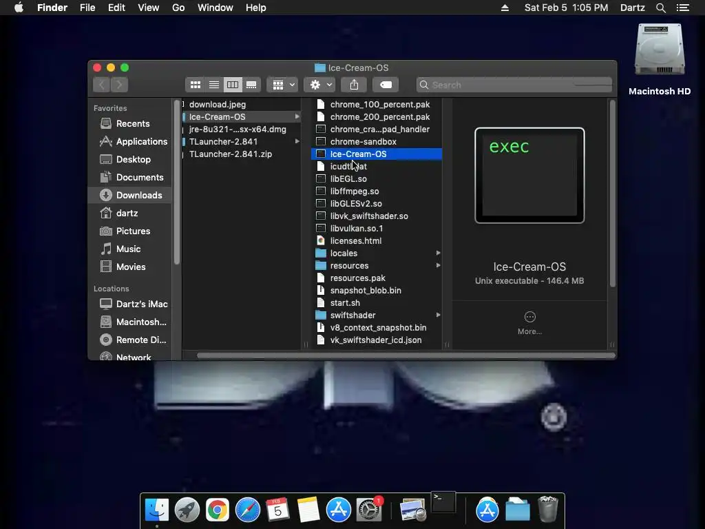Expand the swiftshader folder arrow
The image size is (705, 529).
438,315
